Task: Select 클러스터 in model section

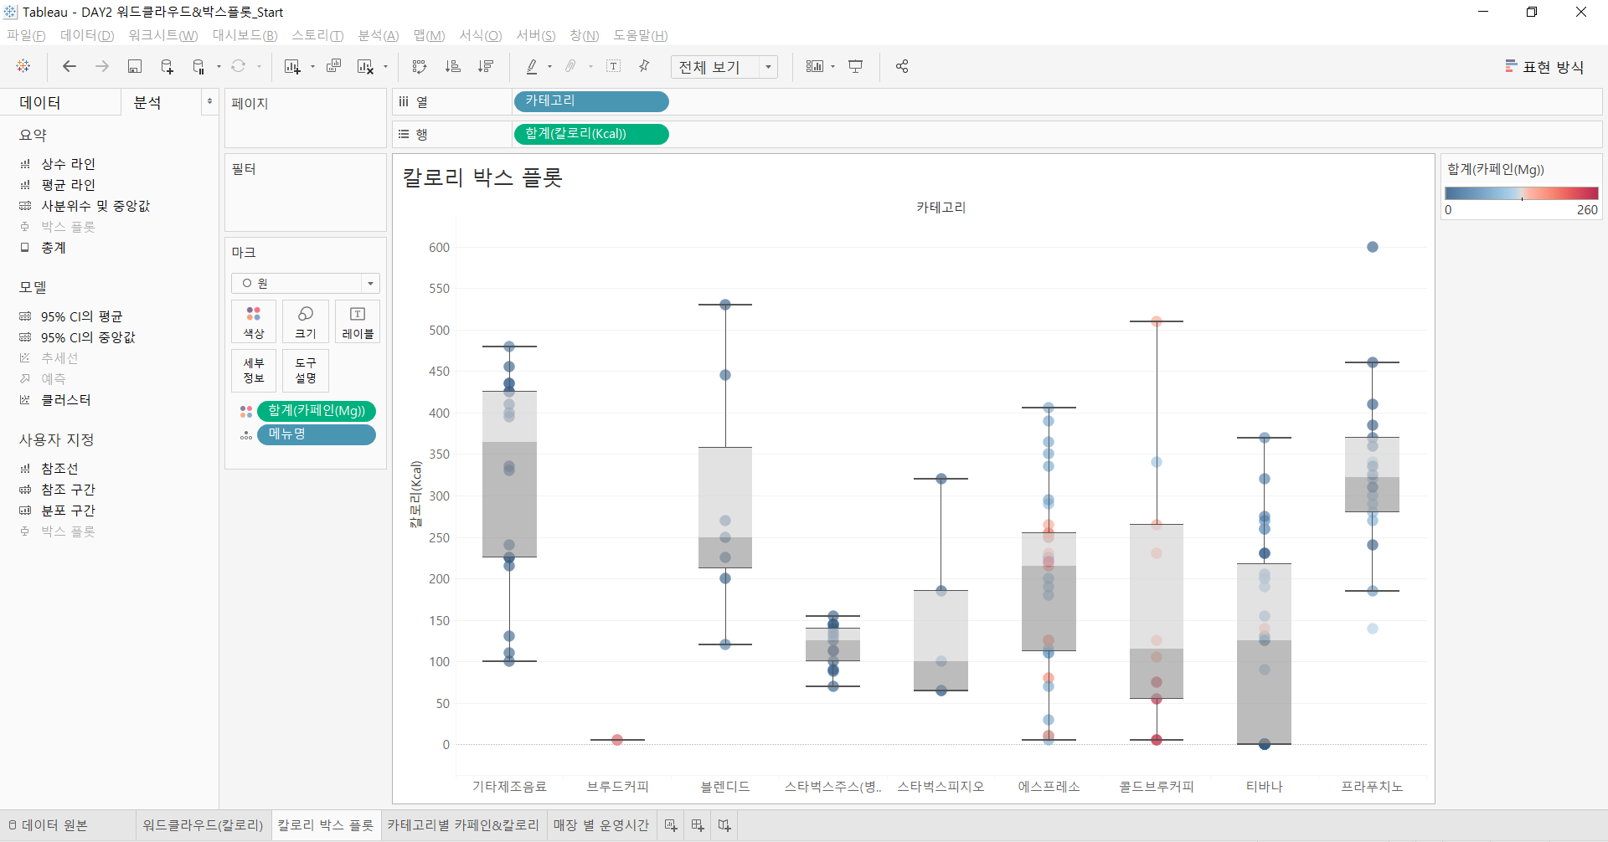Action: click(66, 400)
